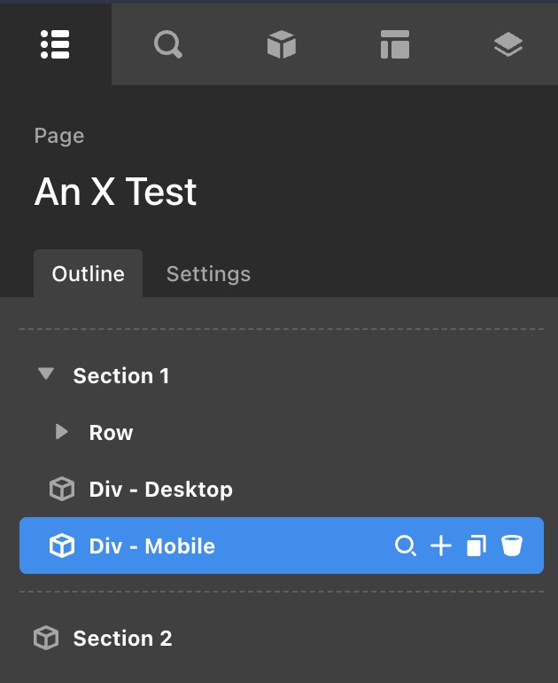Click the cube icon beside Div - Desktop
This screenshot has width=558, height=683.
click(61, 490)
